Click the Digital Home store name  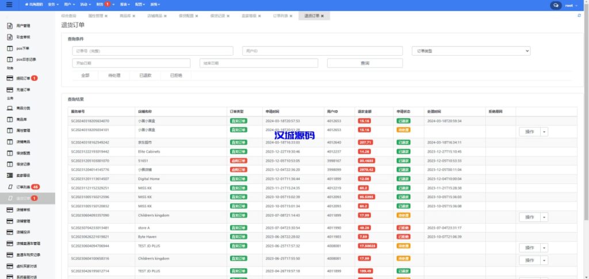(x=149, y=179)
